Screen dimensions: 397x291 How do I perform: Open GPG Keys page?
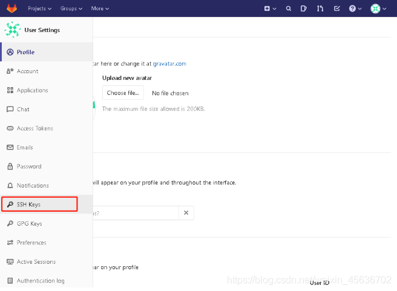tap(47, 223)
